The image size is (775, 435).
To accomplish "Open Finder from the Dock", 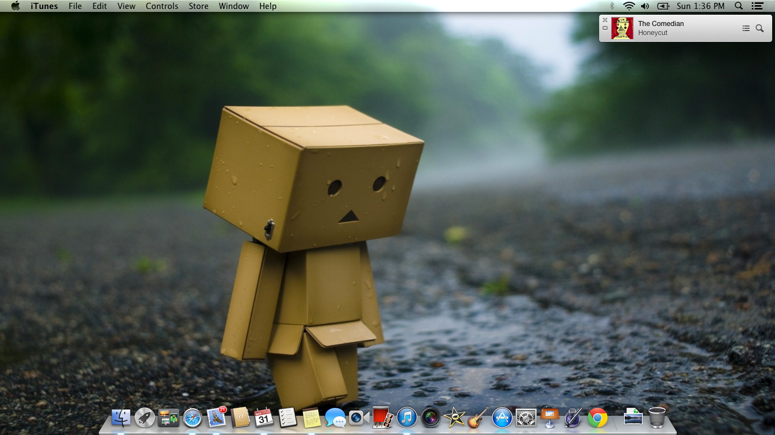I will click(121, 418).
